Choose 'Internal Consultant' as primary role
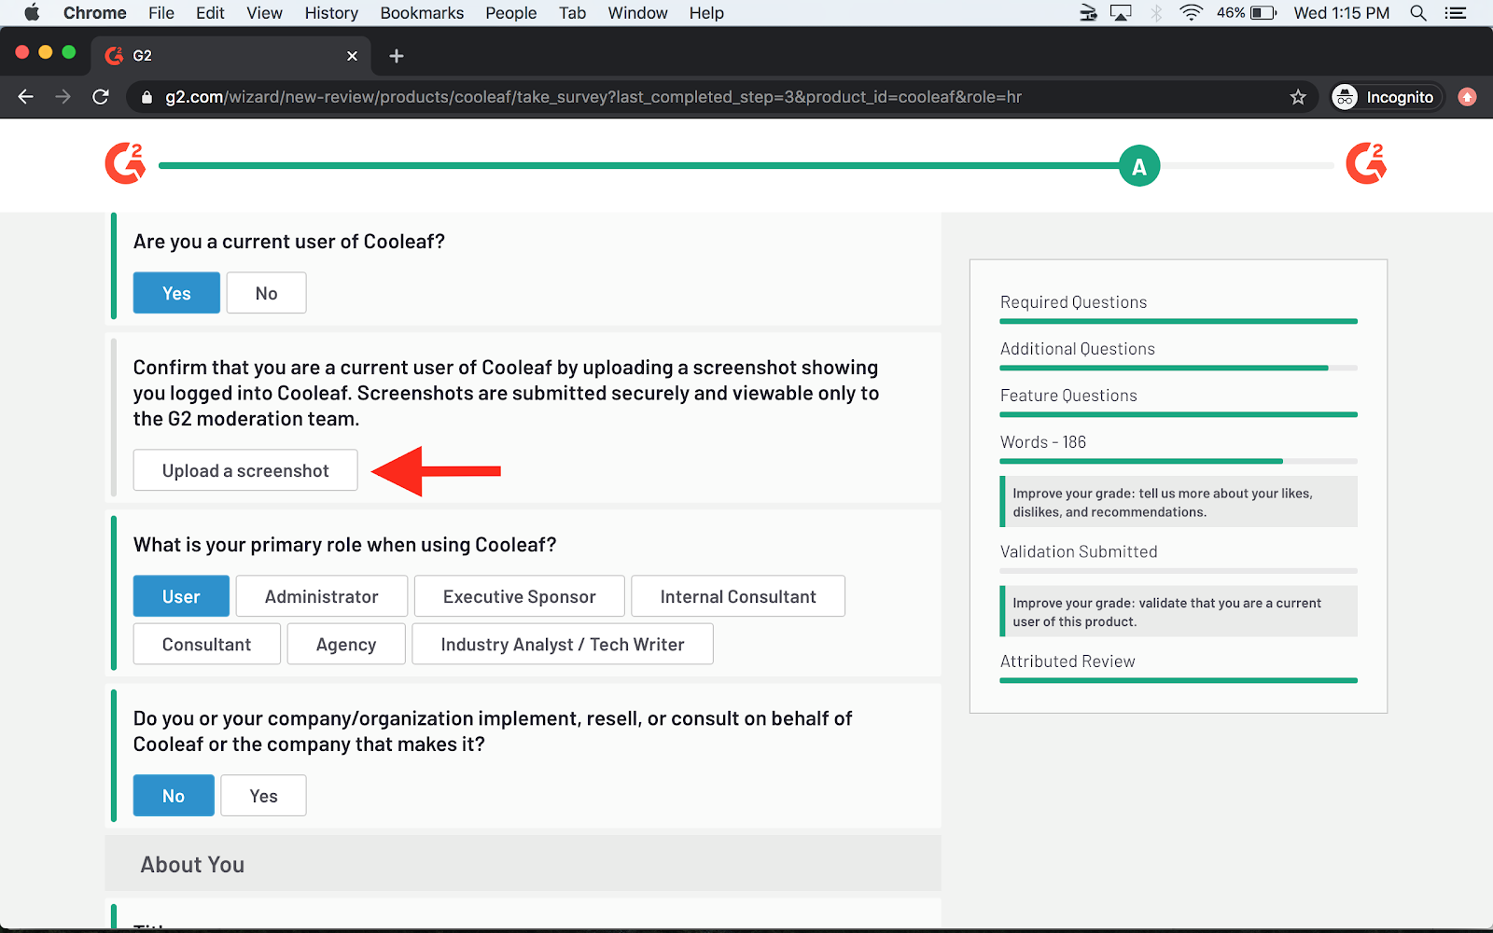This screenshot has height=933, width=1493. pos(738,596)
